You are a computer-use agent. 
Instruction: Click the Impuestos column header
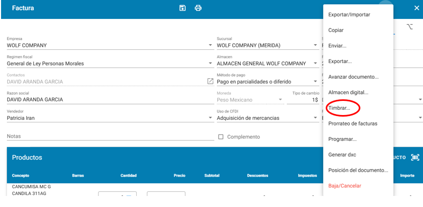[307, 175]
